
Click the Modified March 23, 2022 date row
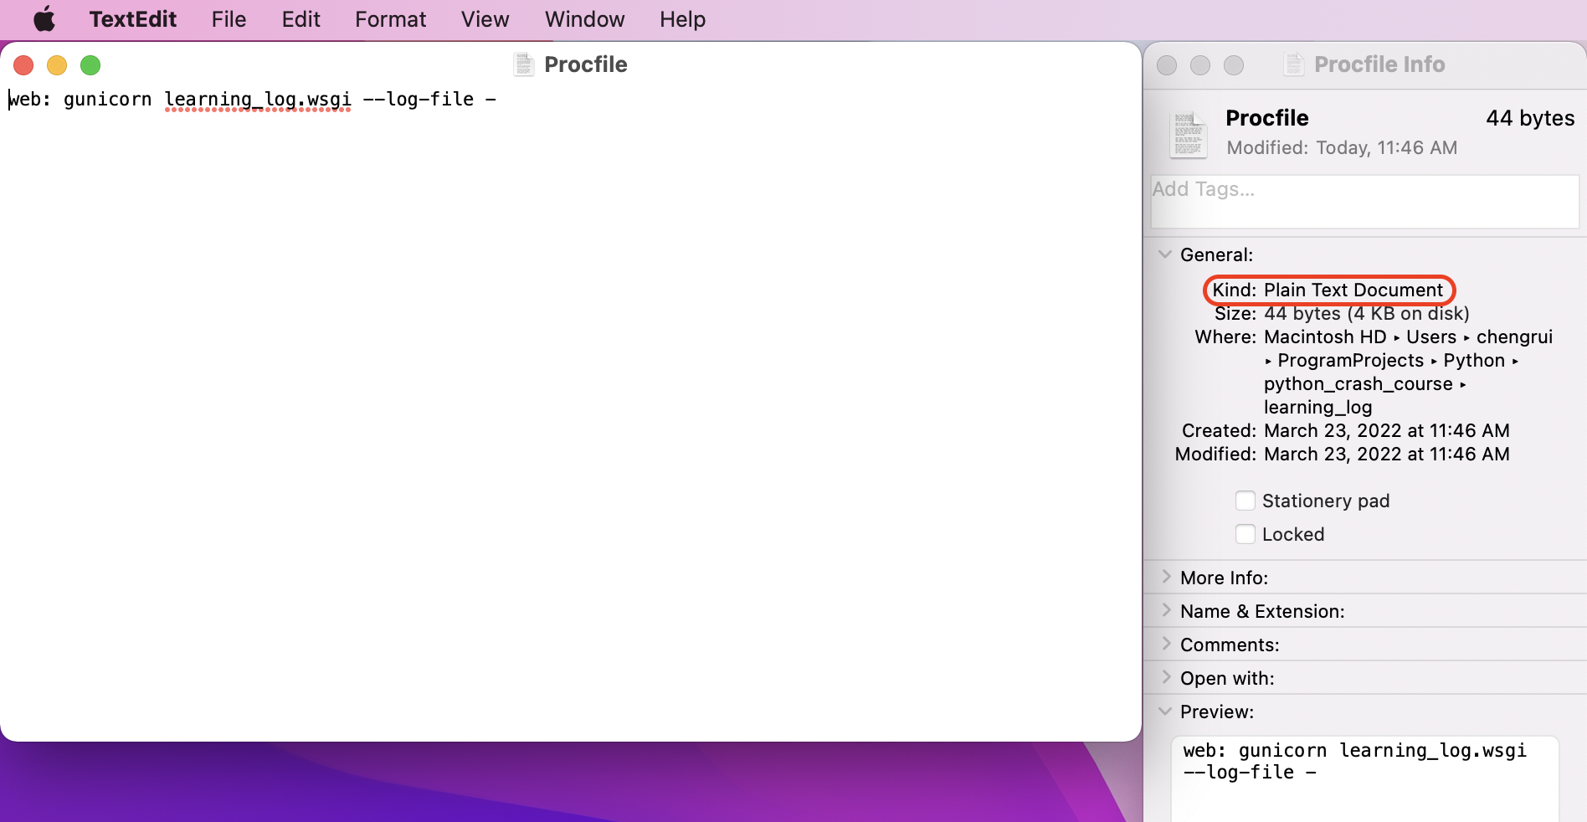click(x=1343, y=454)
